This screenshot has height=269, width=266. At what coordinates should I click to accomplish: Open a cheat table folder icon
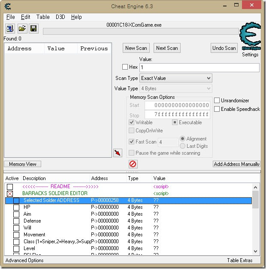click(22, 29)
